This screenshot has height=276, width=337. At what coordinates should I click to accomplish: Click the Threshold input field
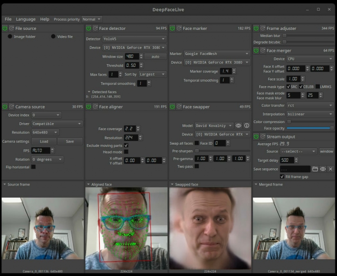click(132, 65)
